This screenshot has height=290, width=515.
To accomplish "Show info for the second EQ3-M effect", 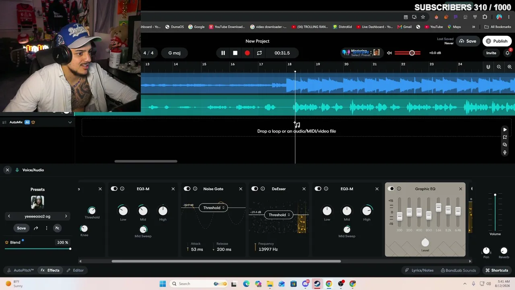I will (x=326, y=188).
